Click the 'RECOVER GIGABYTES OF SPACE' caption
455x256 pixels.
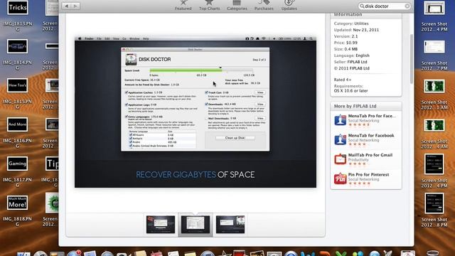(x=196, y=174)
